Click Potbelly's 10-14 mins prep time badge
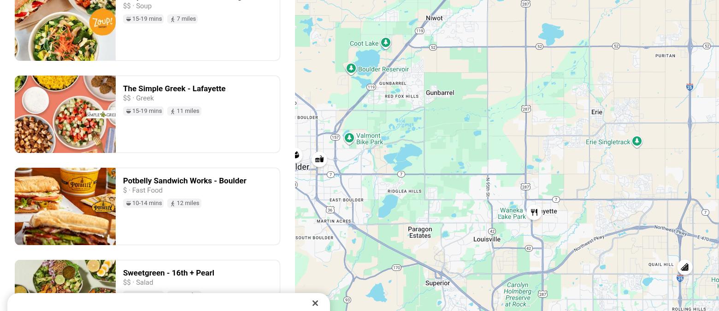 pos(143,203)
